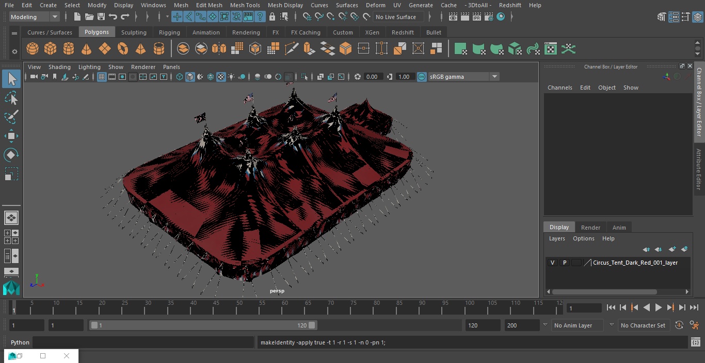Select the Scale tool in toolbox
The image size is (705, 363).
coord(11,174)
